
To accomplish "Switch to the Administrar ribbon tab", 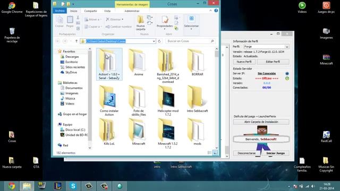I will [x=132, y=11].
